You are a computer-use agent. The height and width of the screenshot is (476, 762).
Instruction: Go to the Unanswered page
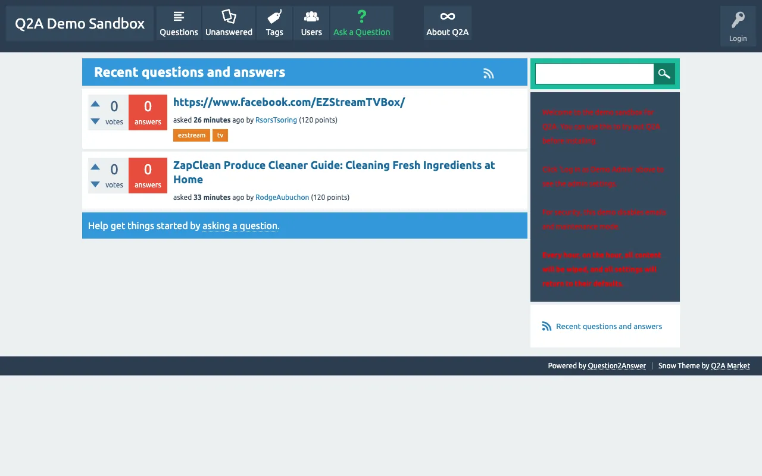pos(229,23)
